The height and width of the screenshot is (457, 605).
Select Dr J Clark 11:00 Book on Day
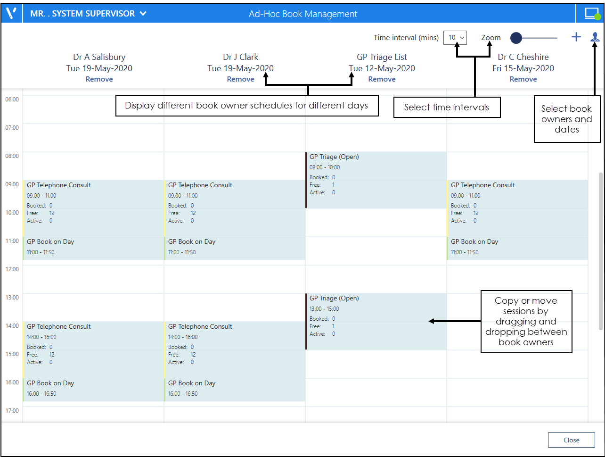point(235,248)
